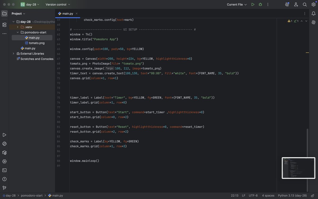Open the Structure tool window icon
318x199 pixels.
pyautogui.click(x=4, y=25)
